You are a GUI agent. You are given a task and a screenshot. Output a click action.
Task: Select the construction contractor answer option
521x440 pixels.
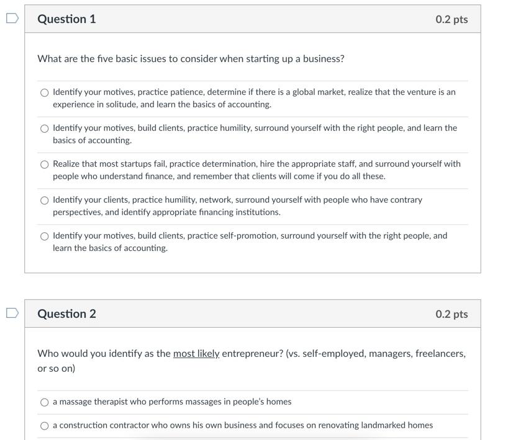44,425
